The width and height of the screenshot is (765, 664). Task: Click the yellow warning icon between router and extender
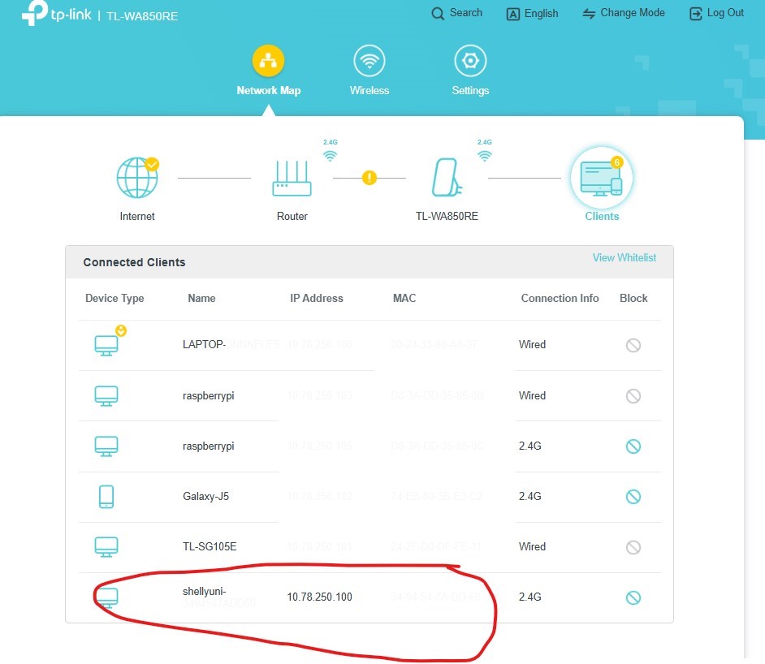pyautogui.click(x=370, y=178)
